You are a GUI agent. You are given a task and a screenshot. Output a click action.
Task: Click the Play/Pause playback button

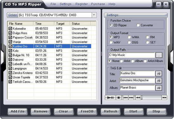110,98
